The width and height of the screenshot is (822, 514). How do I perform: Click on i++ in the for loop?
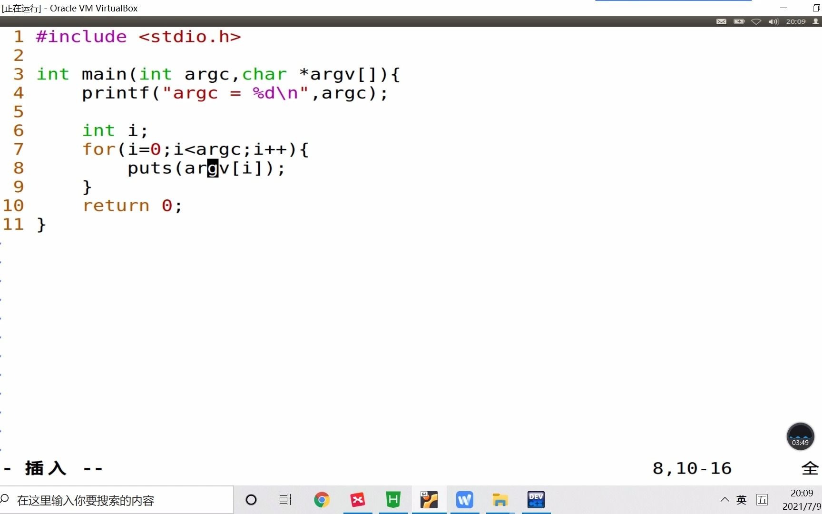pos(270,149)
